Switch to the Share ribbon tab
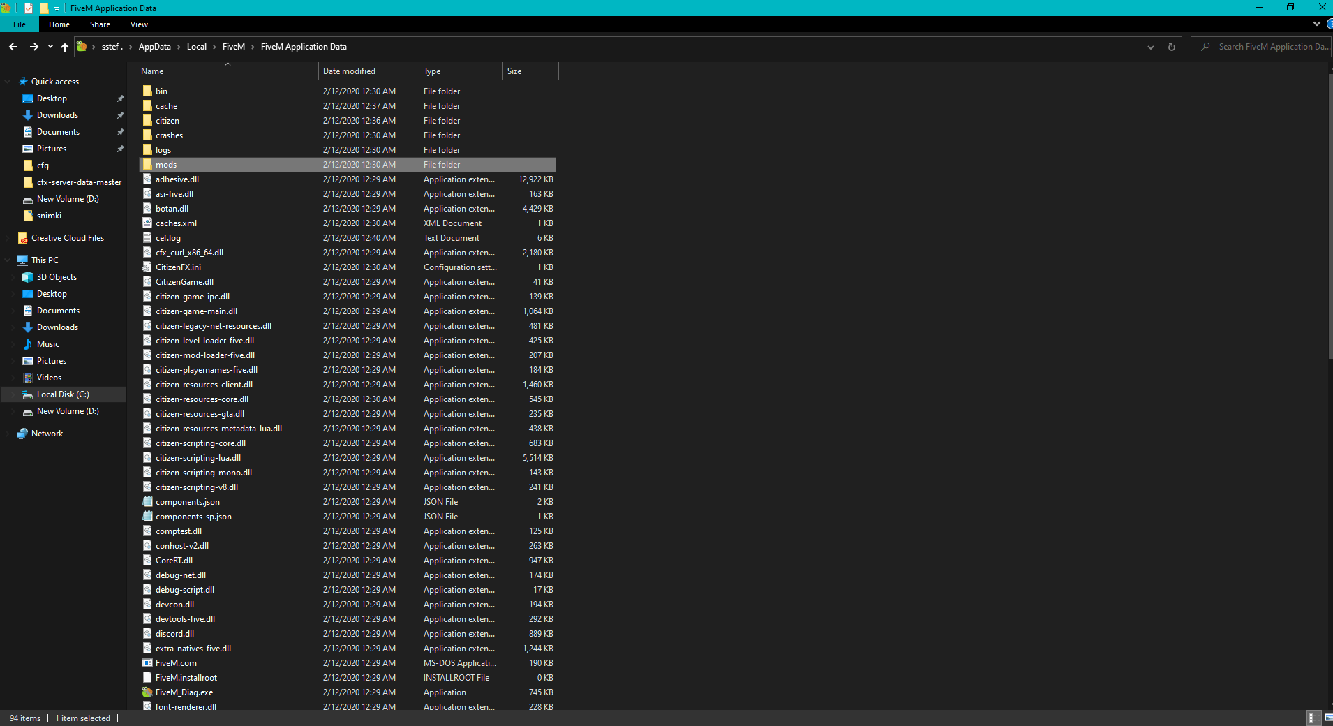 click(x=100, y=24)
